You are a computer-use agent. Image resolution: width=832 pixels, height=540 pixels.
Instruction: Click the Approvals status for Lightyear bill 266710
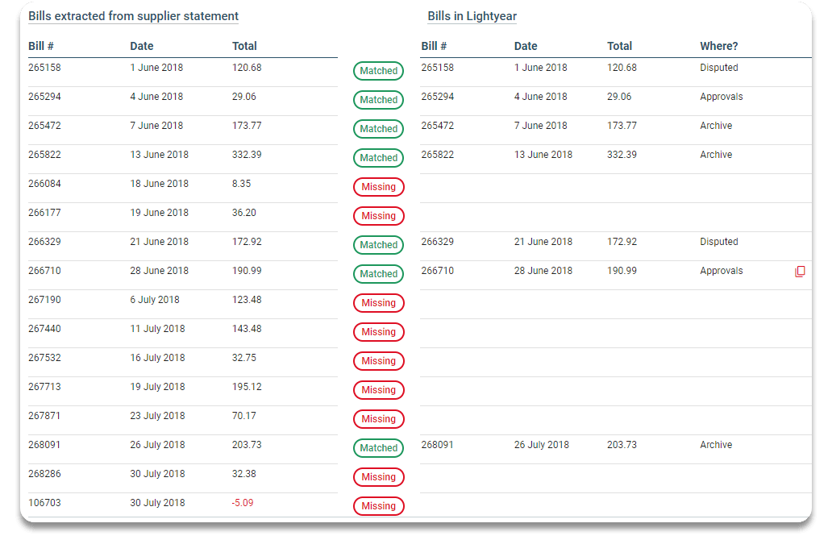click(721, 271)
